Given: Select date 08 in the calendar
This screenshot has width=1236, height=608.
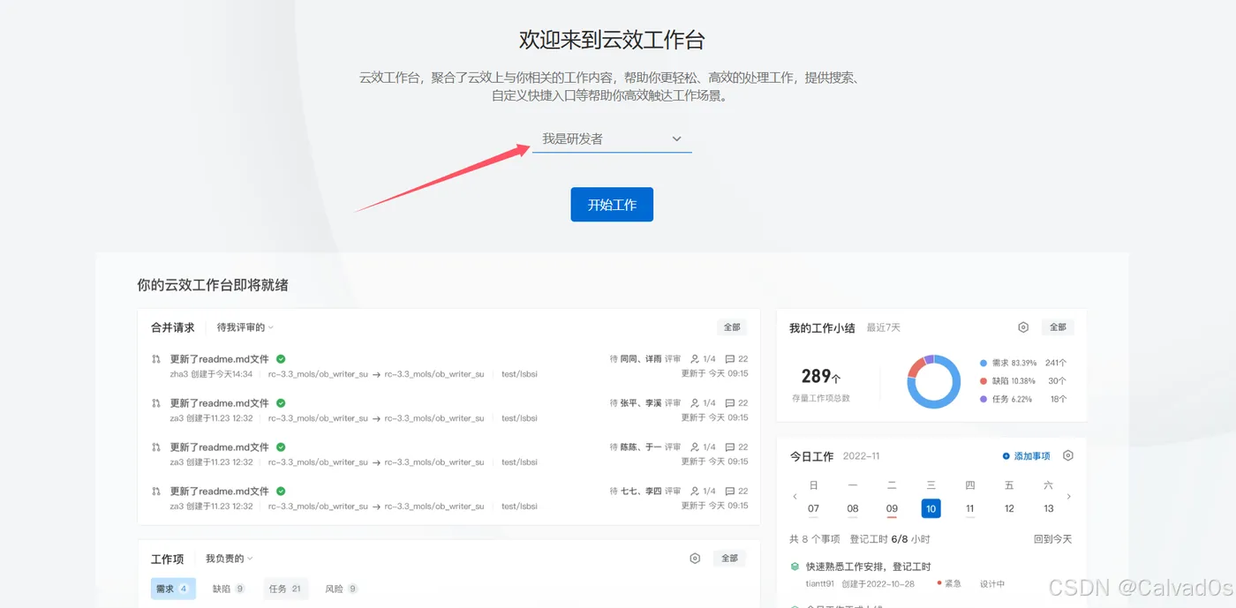Looking at the screenshot, I should coord(853,508).
